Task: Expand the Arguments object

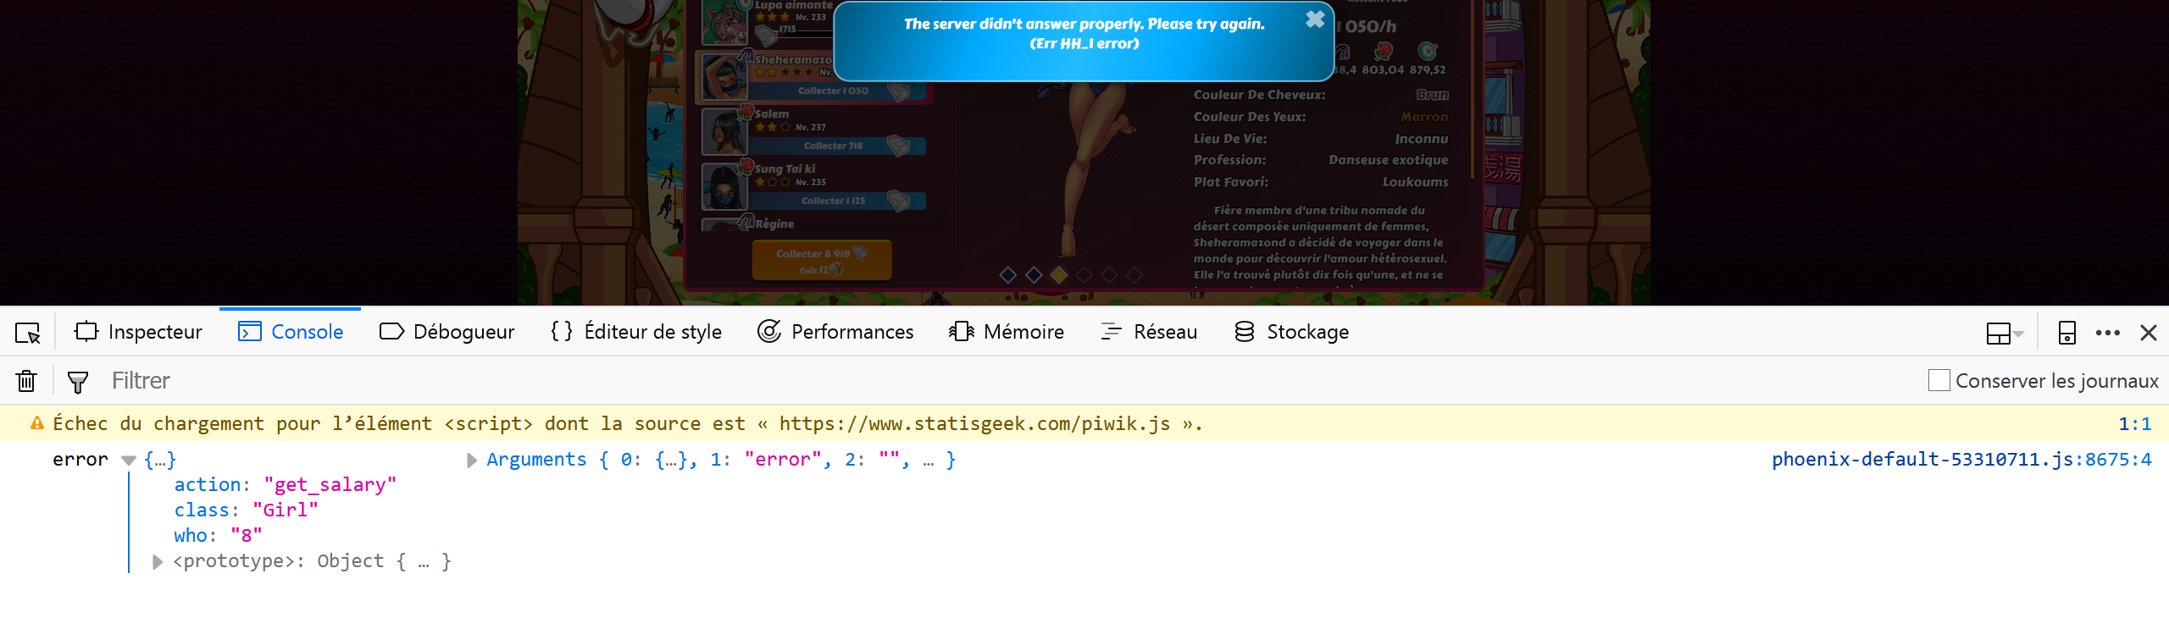Action: tap(472, 460)
